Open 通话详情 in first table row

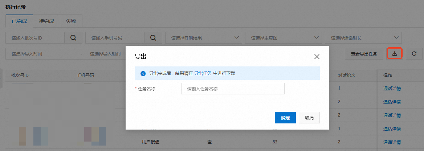tap(392, 88)
